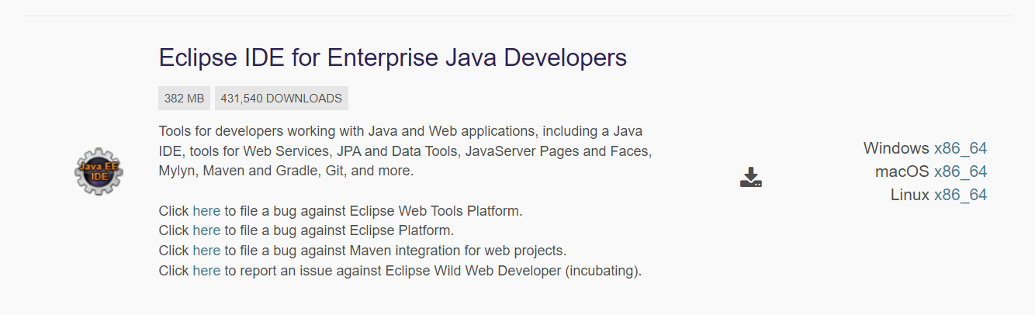Click the 431,540 DOWNLOADS badge
Viewport: 1035px width, 315px height.
tap(281, 99)
